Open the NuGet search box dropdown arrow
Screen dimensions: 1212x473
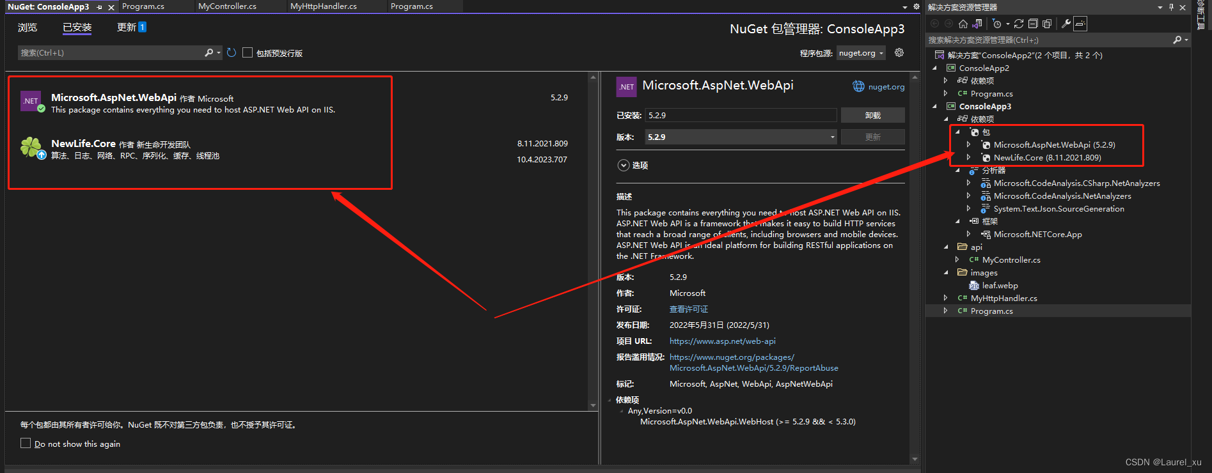(x=219, y=52)
